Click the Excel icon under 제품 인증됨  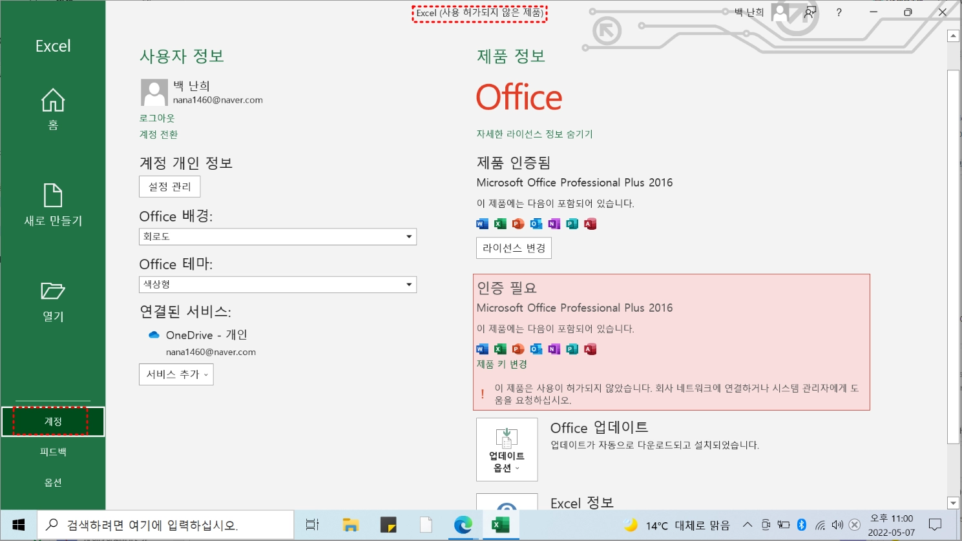500,224
